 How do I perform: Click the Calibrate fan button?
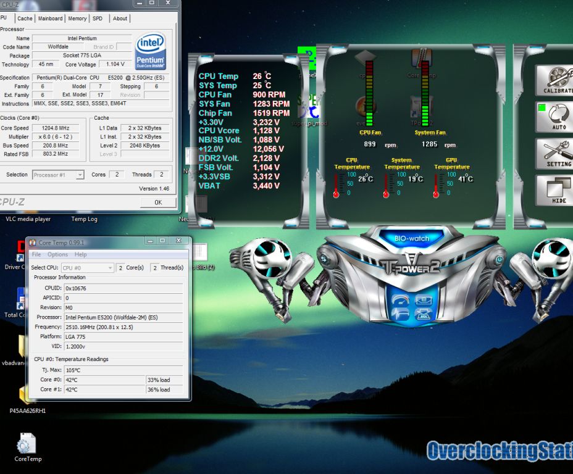(556, 80)
